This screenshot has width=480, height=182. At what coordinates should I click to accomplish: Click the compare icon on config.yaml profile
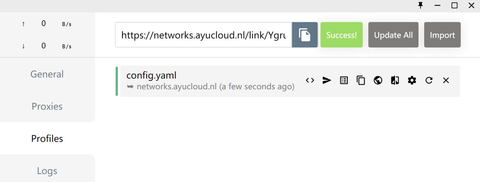click(395, 80)
